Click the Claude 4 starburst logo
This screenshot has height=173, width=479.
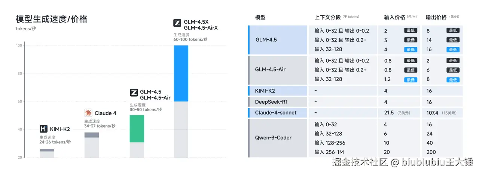tap(88, 113)
